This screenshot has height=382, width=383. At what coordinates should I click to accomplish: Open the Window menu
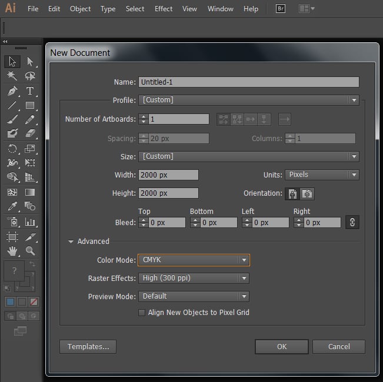tap(220, 9)
